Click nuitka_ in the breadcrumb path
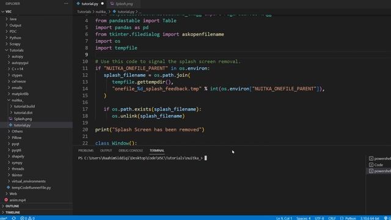Image resolution: width=391 pixels, height=220 pixels. tap(101, 12)
